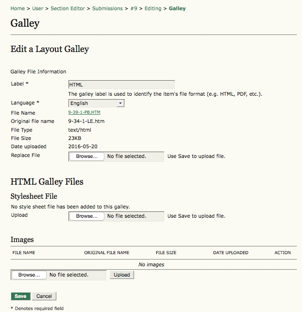Viewport: 302px width, 312px height.
Task: Expand the Language dropdown showing English
Action: (x=96, y=103)
